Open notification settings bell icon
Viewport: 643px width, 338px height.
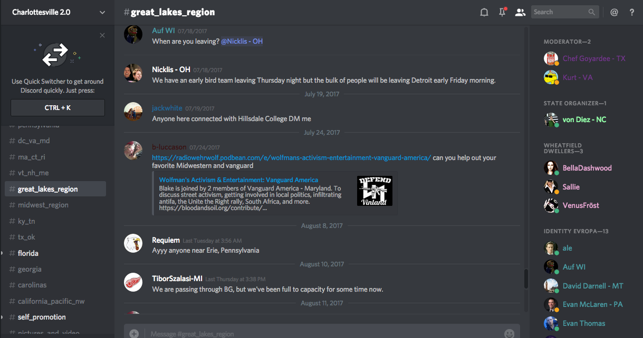[x=484, y=12]
